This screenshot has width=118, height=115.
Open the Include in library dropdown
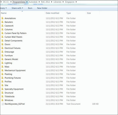3,8
